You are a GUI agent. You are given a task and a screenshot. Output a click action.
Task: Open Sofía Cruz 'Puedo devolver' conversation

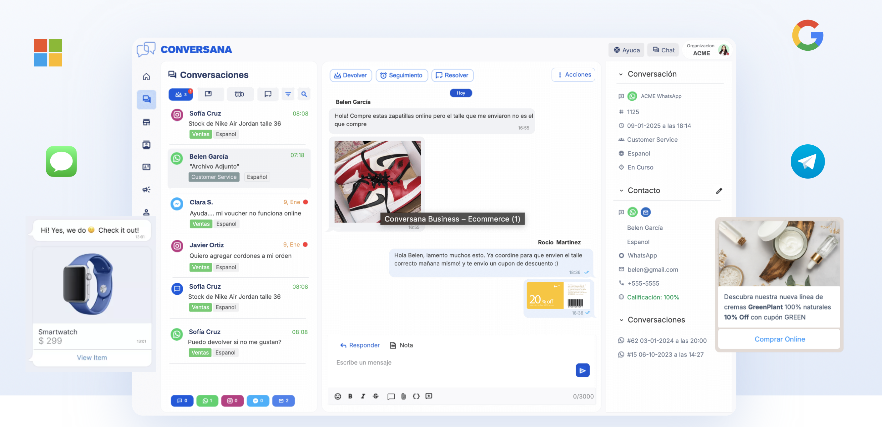(x=239, y=342)
